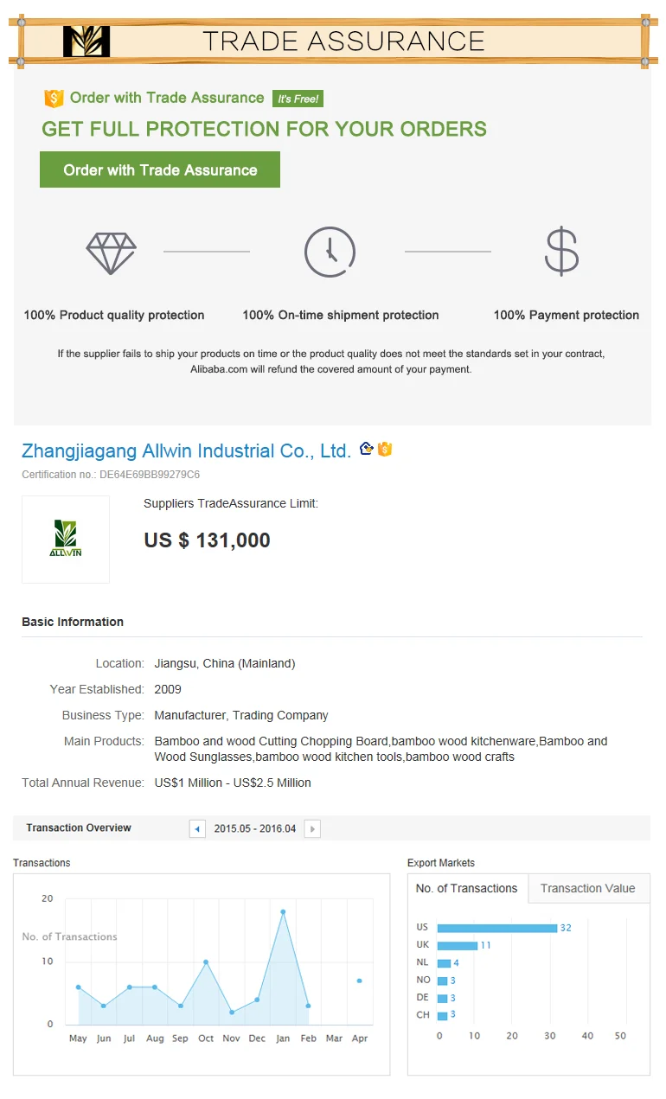Click the clock on-time shipment icon
Viewport: 666px width, 1099px height.
coord(330,252)
